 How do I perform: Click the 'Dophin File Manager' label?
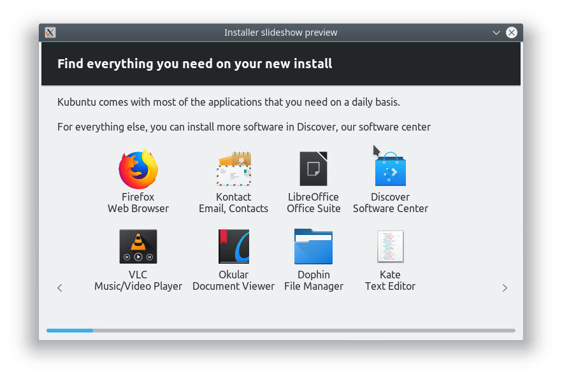tap(313, 280)
